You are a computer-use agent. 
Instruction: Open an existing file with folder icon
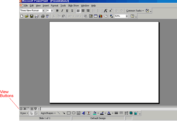[x=27, y=16]
